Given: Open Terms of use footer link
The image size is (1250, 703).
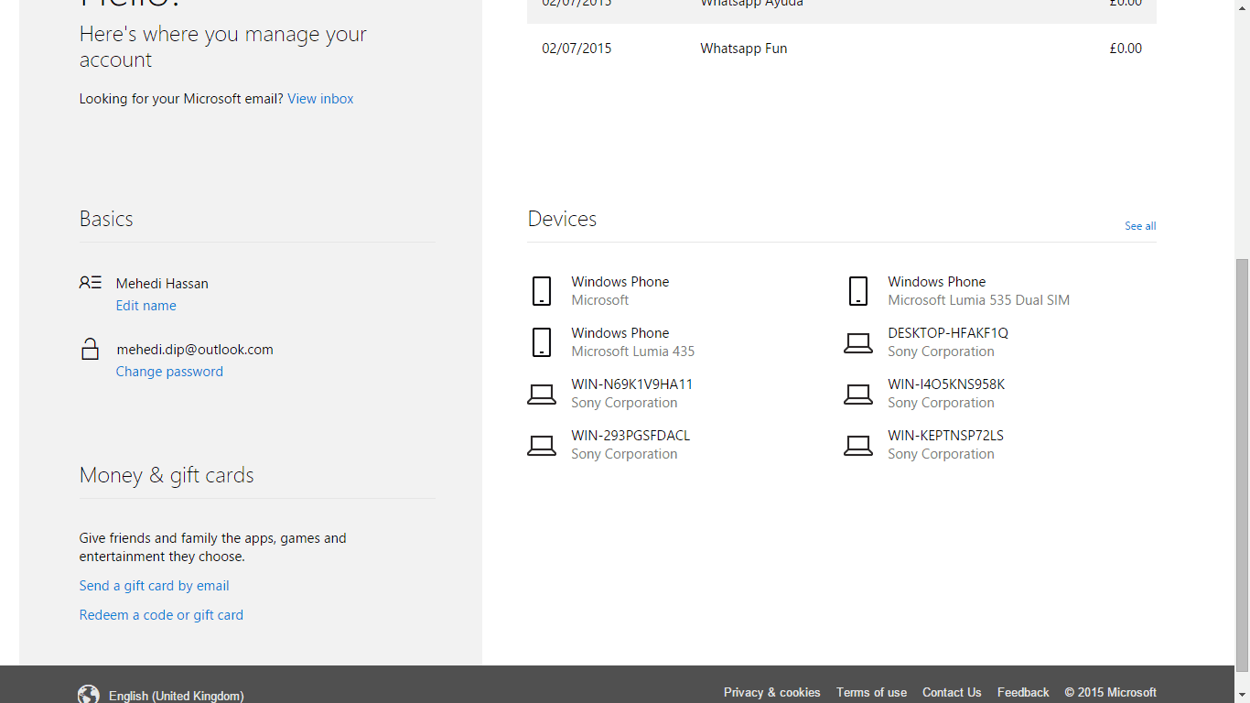Looking at the screenshot, I should tap(871, 693).
